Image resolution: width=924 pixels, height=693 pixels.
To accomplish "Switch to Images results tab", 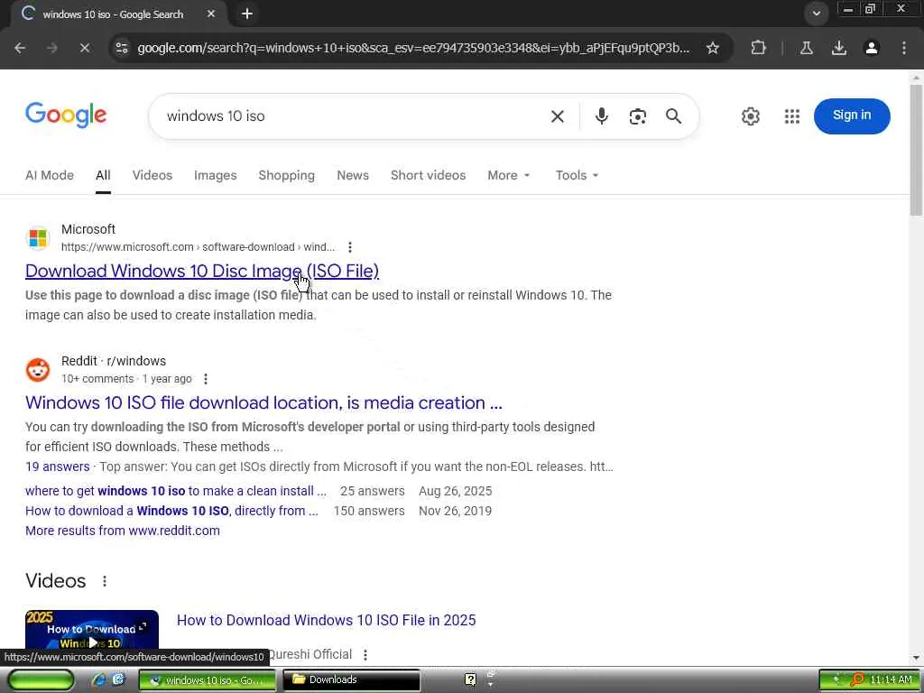I will click(215, 175).
